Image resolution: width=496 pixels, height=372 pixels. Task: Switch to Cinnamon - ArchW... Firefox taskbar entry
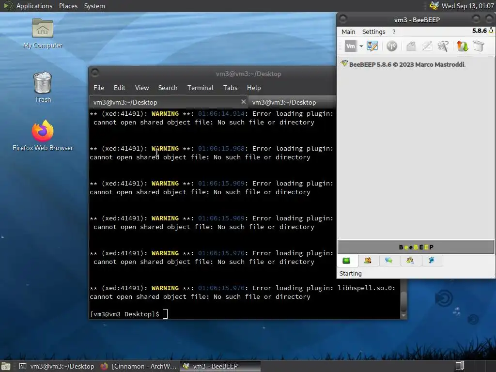point(139,366)
